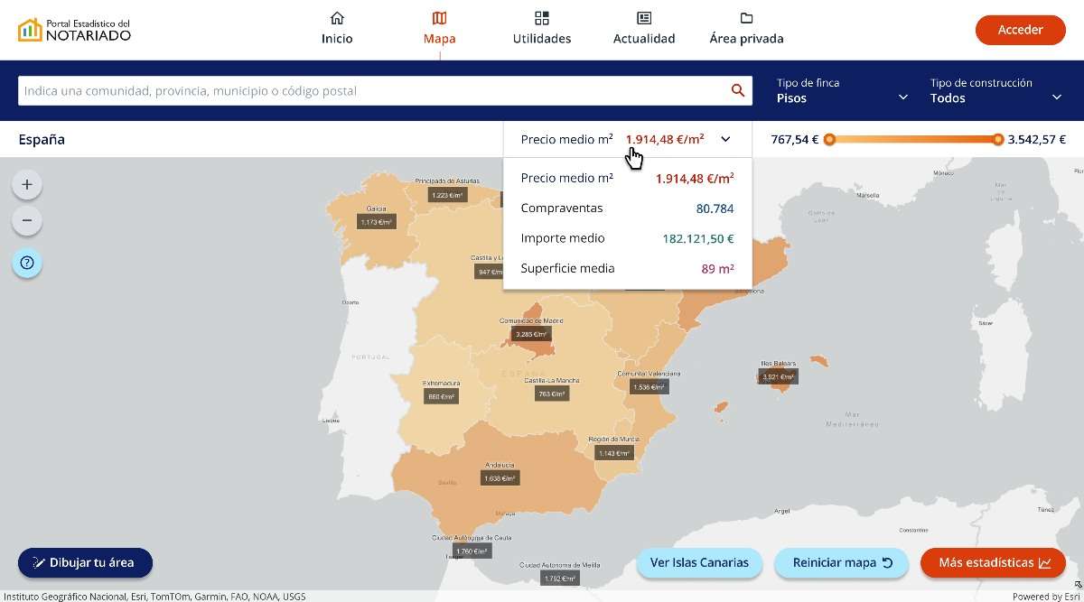This screenshot has width=1084, height=602.
Task: Click the magnifier search icon
Action: 737,90
